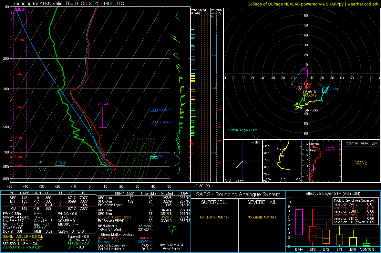Open the weather.cod.edu credit text
This screenshot has height=253, width=381.
pyautogui.click(x=314, y=4)
